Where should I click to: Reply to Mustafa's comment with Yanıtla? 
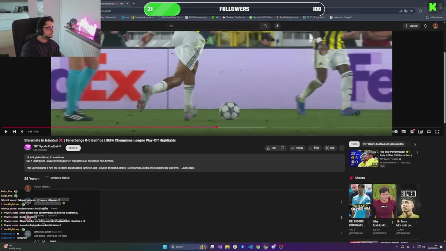[x=53, y=241]
